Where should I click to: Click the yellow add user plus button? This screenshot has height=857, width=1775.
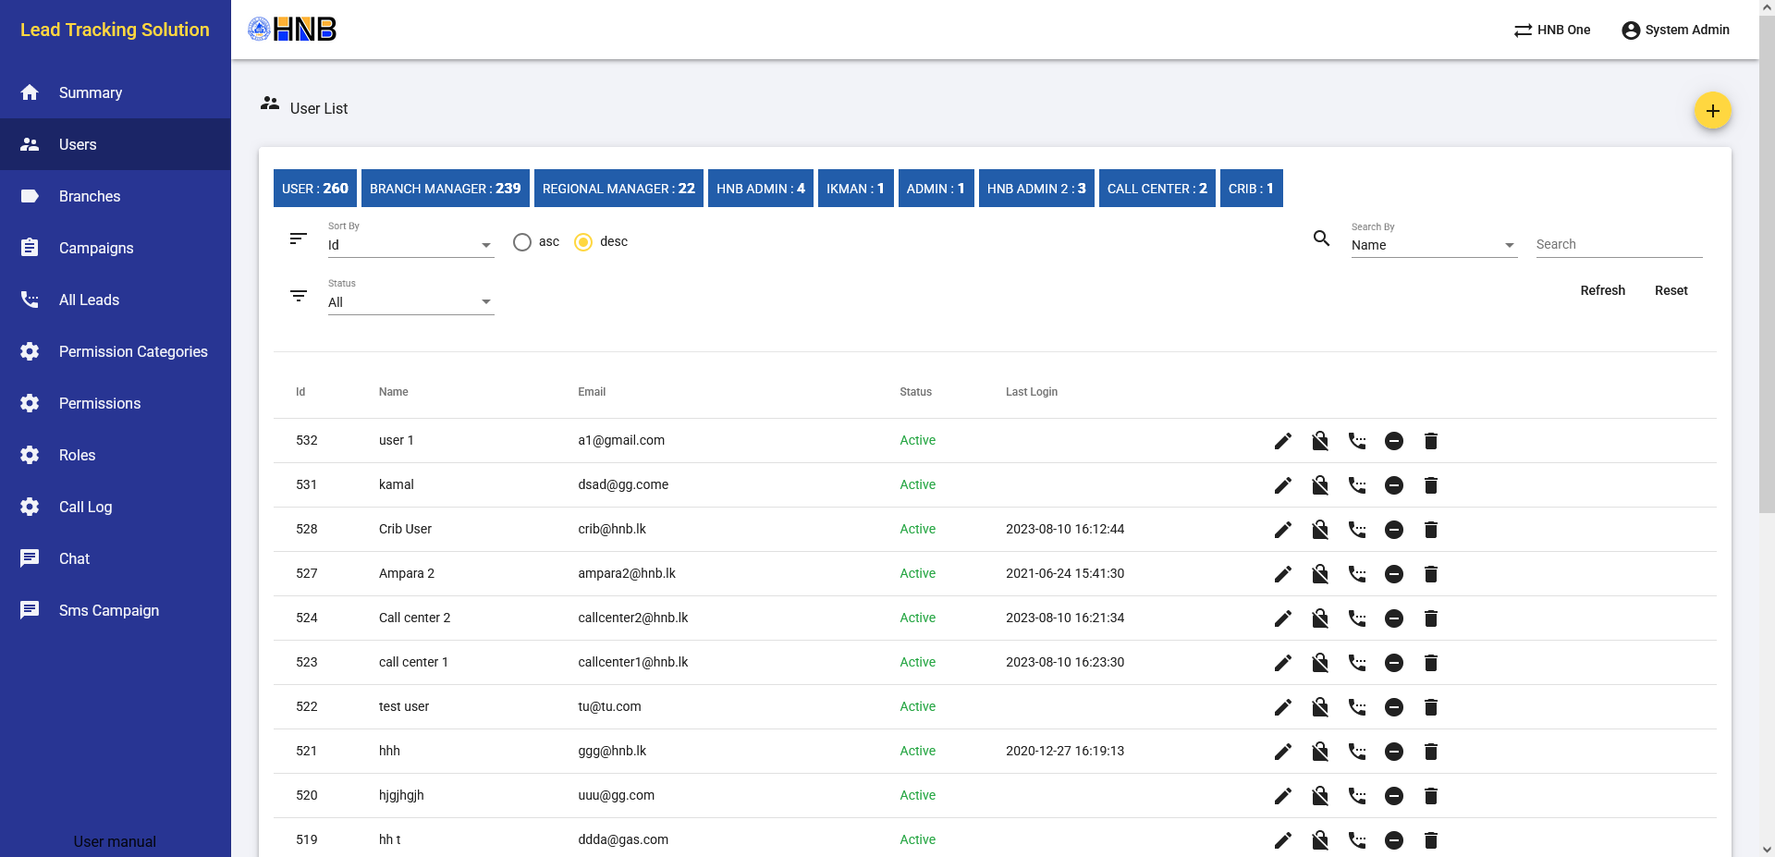coord(1712,111)
